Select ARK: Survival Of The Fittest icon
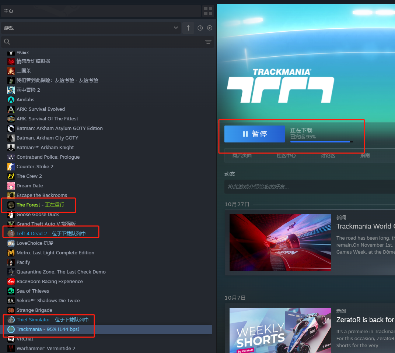 tap(11, 119)
